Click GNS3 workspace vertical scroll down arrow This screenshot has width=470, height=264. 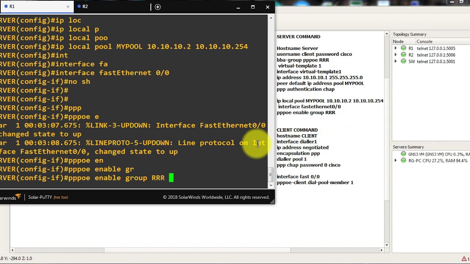click(x=387, y=245)
